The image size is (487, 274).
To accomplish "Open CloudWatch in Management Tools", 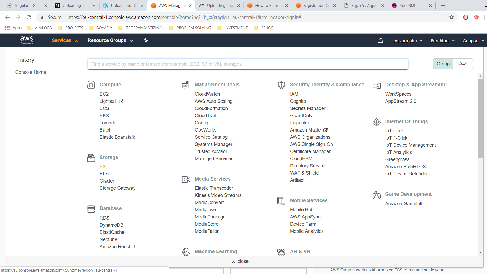I will 207,94.
